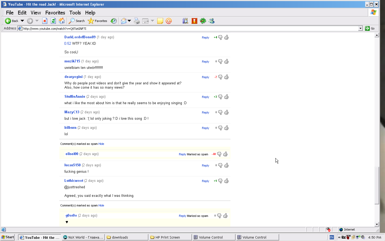Open the Favorites menu
385x241 pixels.
pos(55,13)
